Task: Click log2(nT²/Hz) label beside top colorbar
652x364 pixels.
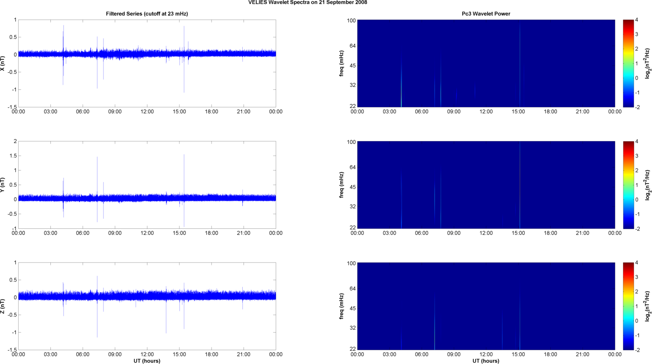Action: [x=648, y=63]
